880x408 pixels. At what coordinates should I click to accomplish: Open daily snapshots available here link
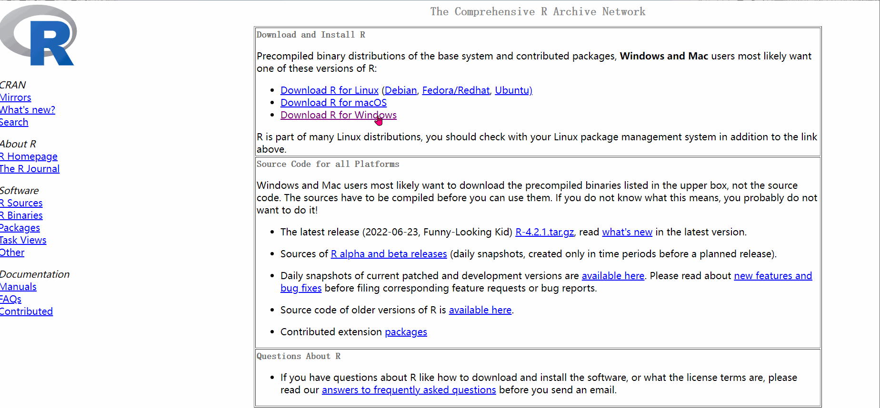[x=613, y=276]
